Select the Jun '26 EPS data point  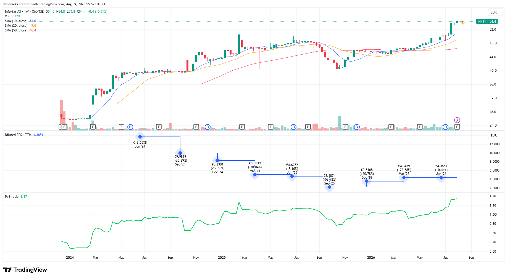(441, 178)
